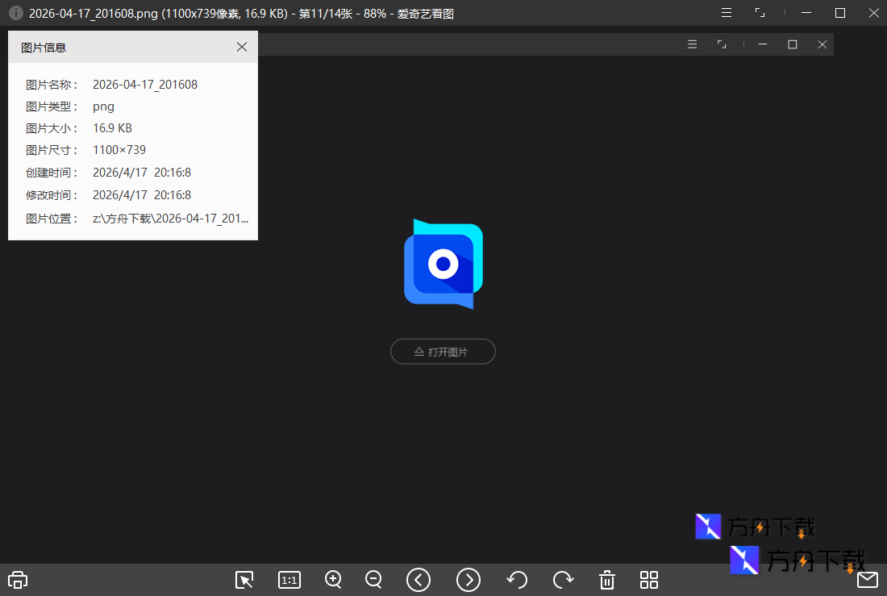
Task: Zoom in on the image
Action: [x=333, y=580]
